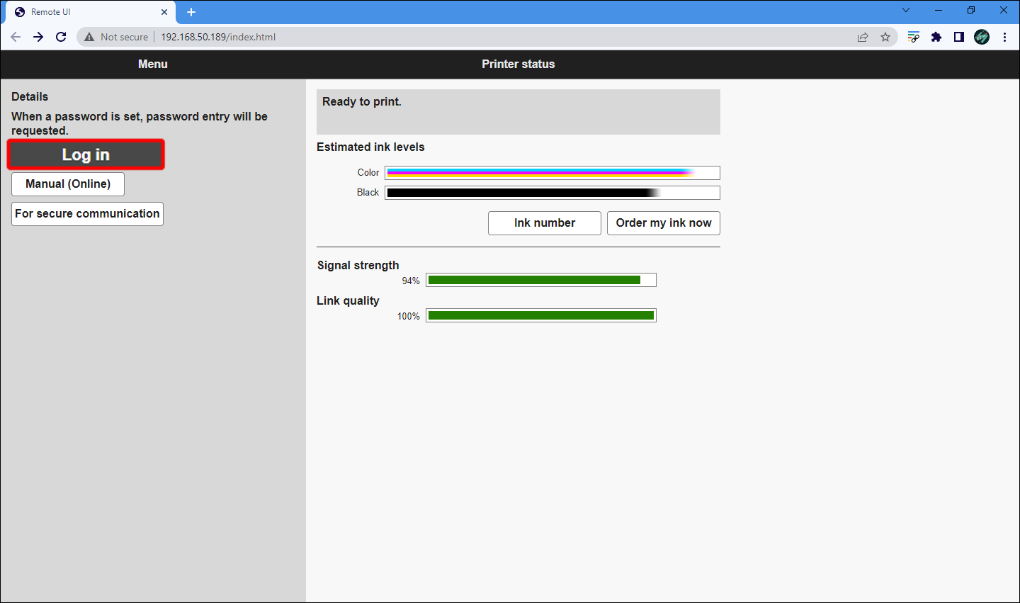
Task: Click For secure communication button
Action: [x=87, y=214]
